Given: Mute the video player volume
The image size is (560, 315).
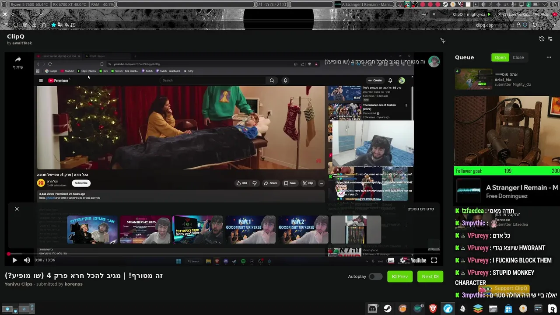Looking at the screenshot, I should [x=27, y=260].
